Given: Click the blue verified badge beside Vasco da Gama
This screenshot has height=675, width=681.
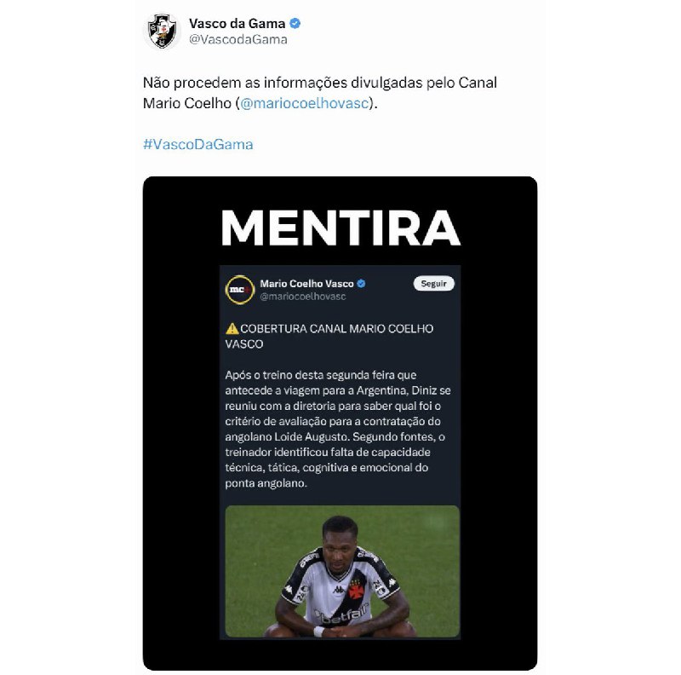Looking at the screenshot, I should (295, 24).
